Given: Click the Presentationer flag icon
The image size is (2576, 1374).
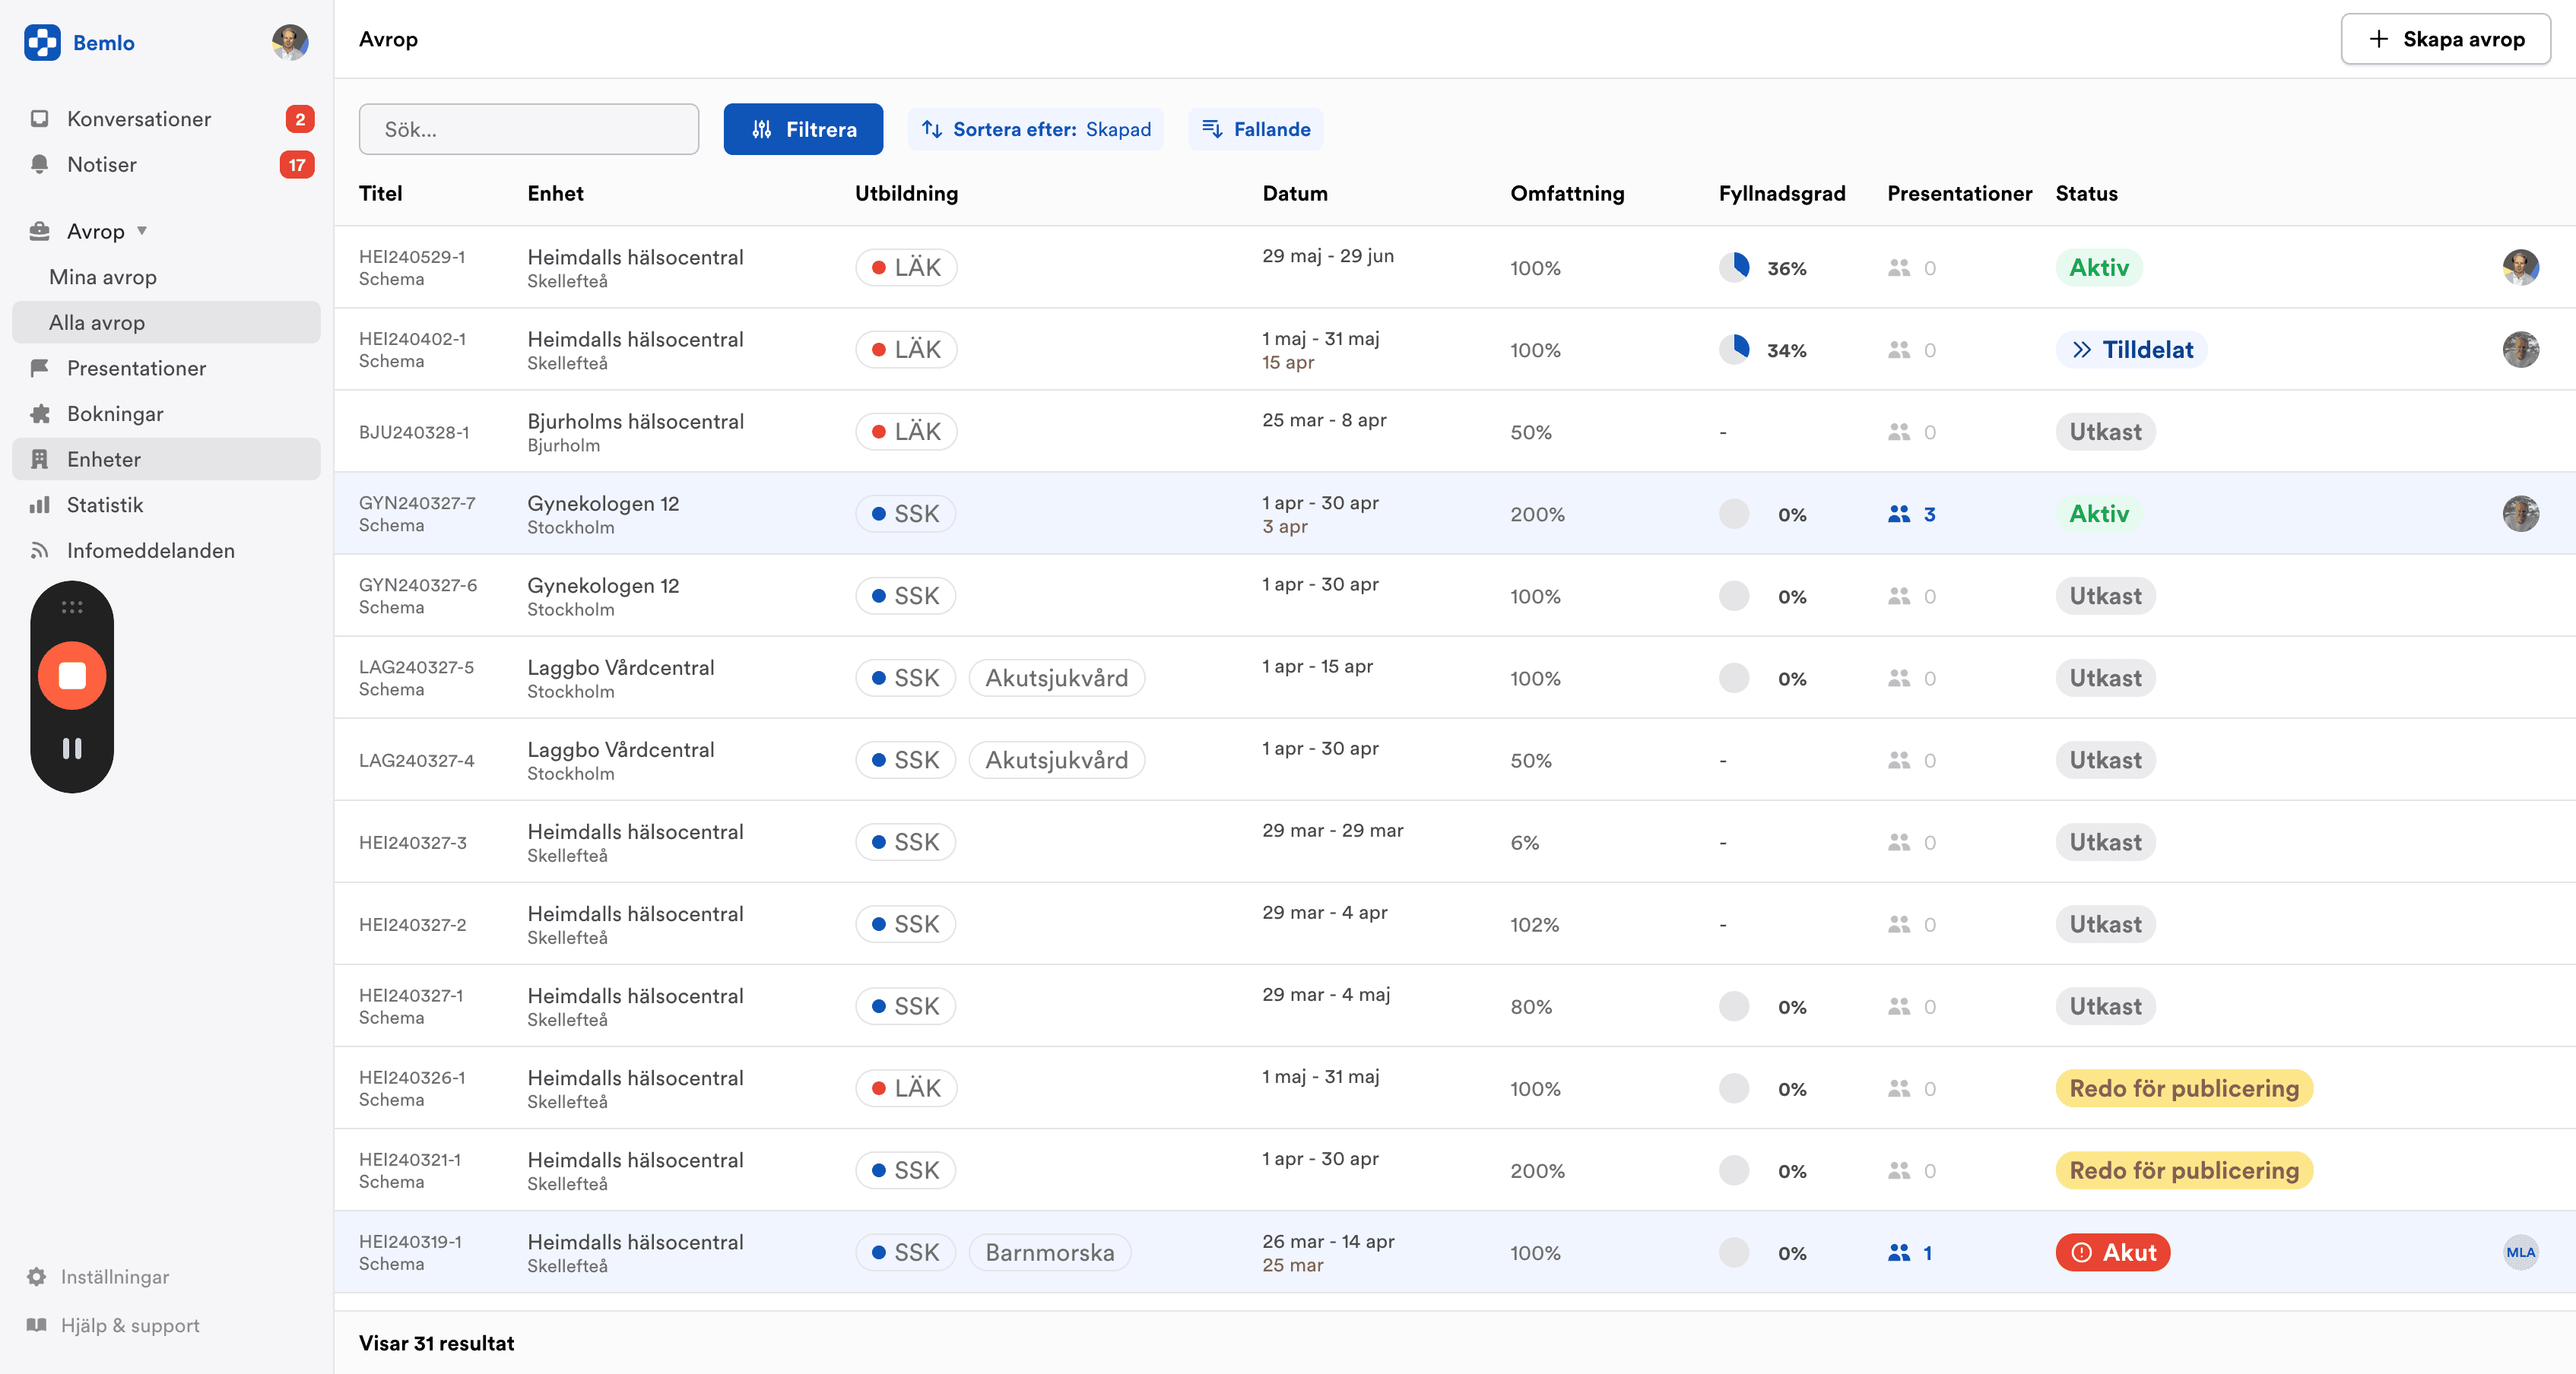Looking at the screenshot, I should (x=39, y=368).
